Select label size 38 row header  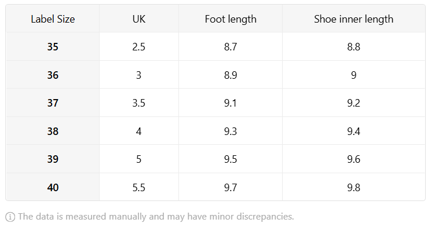pyautogui.click(x=53, y=131)
